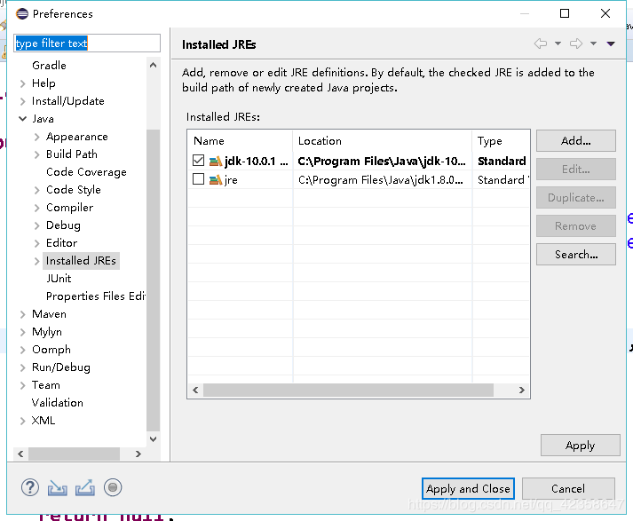
Task: Go forward using the forward arrow icon
Action: click(x=576, y=43)
